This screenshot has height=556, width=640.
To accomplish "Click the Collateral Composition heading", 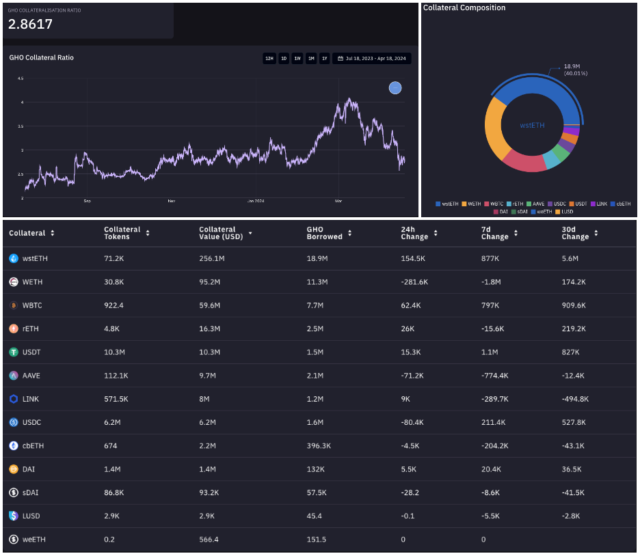I will coord(464,8).
